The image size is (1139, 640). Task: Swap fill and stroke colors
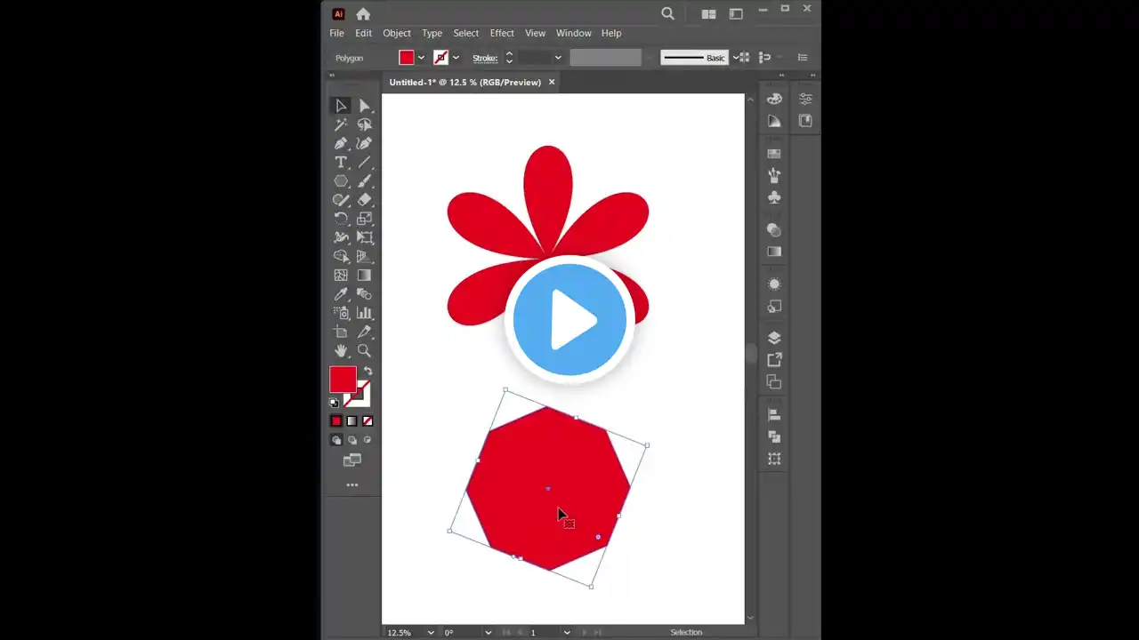(368, 372)
